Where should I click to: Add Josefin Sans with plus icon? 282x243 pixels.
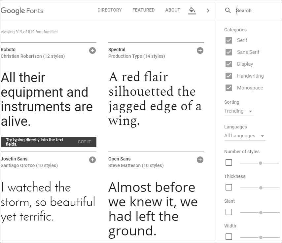pyautogui.click(x=92, y=160)
